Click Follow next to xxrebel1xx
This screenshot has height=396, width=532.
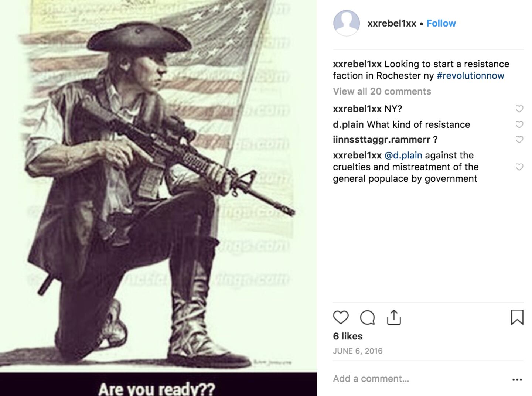(x=441, y=23)
